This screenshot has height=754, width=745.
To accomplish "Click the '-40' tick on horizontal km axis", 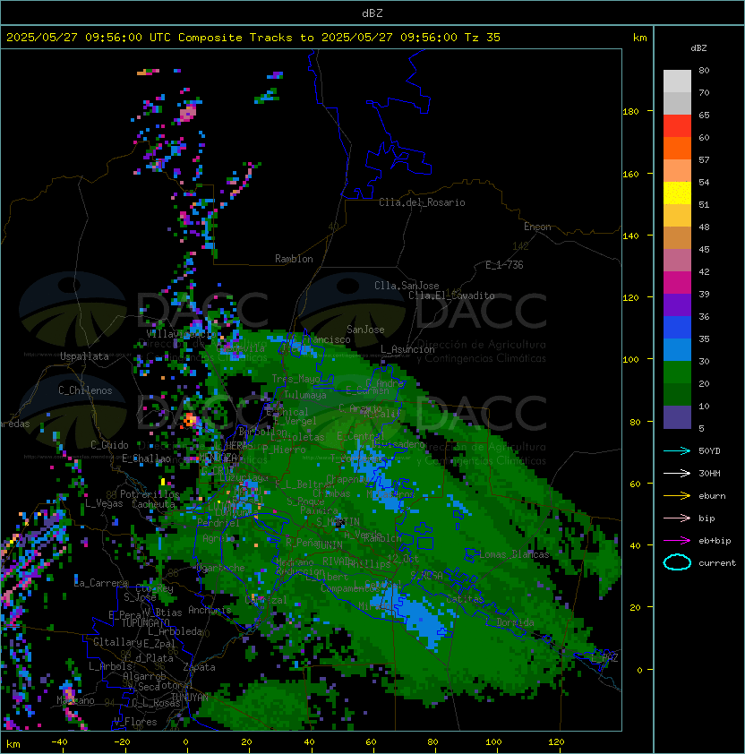I will point(59,742).
